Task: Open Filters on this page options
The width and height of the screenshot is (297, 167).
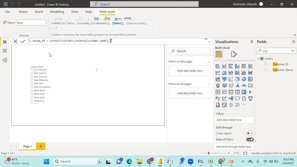Action: coord(209,62)
